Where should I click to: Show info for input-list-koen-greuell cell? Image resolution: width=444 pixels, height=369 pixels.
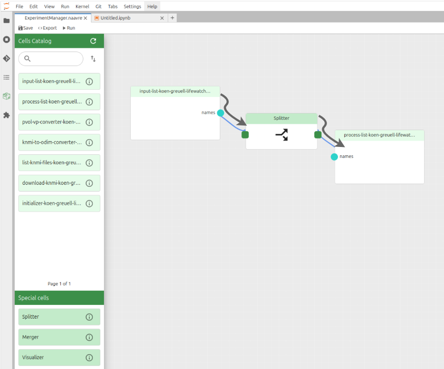pos(89,81)
